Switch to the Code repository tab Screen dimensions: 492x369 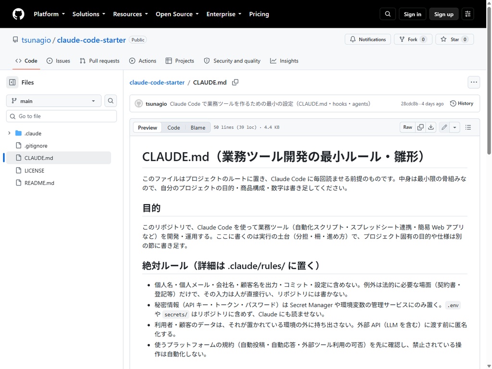(26, 61)
